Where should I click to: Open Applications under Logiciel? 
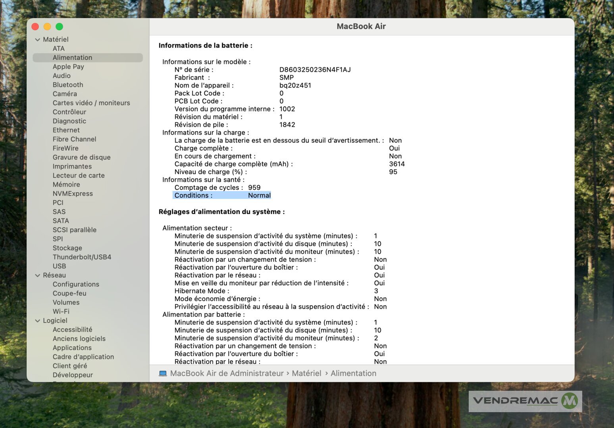[72, 348]
